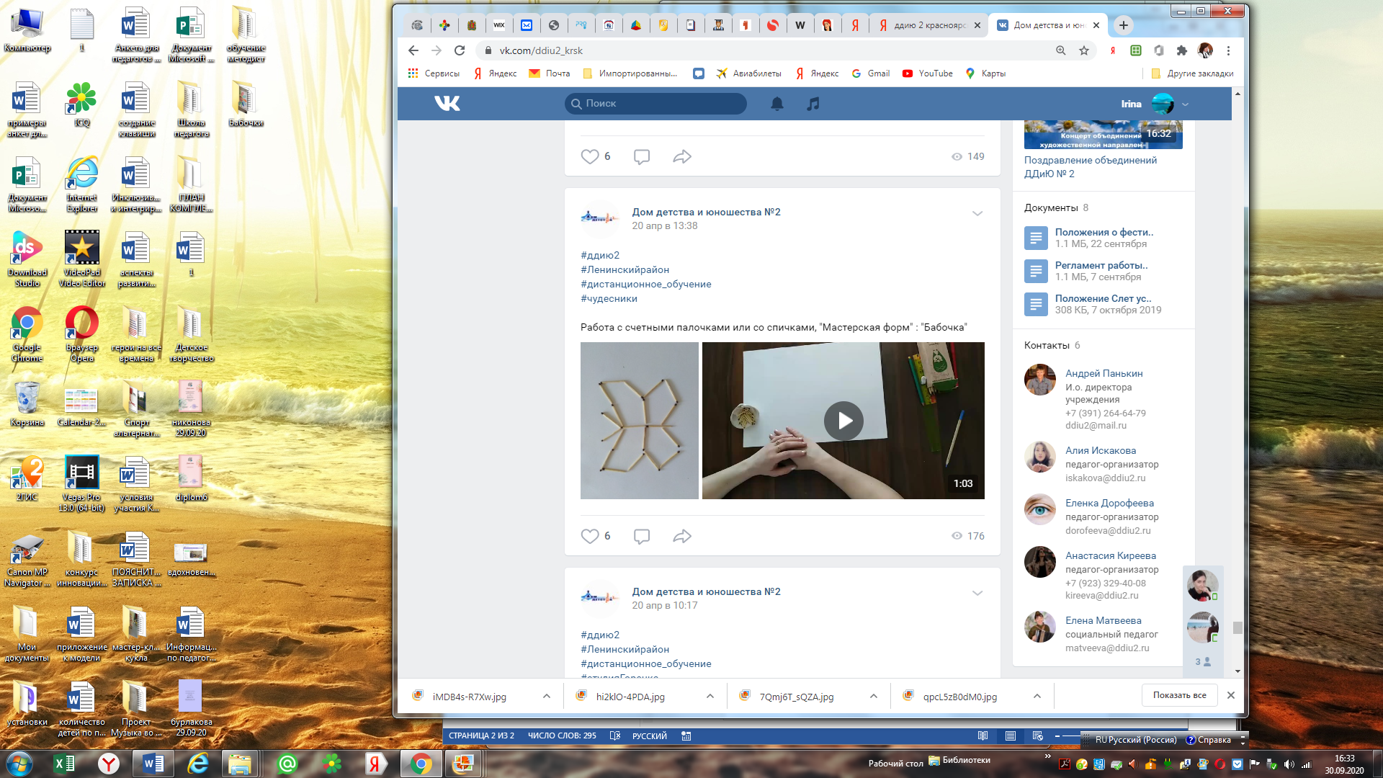The width and height of the screenshot is (1383, 778).
Task: Open comments on the butterfly post
Action: click(x=641, y=536)
